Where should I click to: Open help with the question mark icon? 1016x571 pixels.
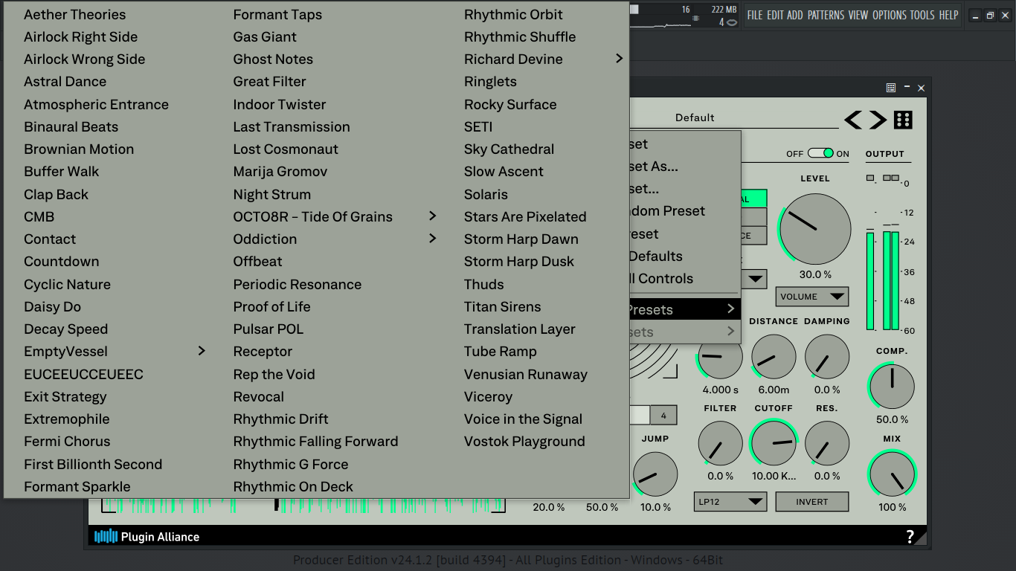pyautogui.click(x=910, y=537)
